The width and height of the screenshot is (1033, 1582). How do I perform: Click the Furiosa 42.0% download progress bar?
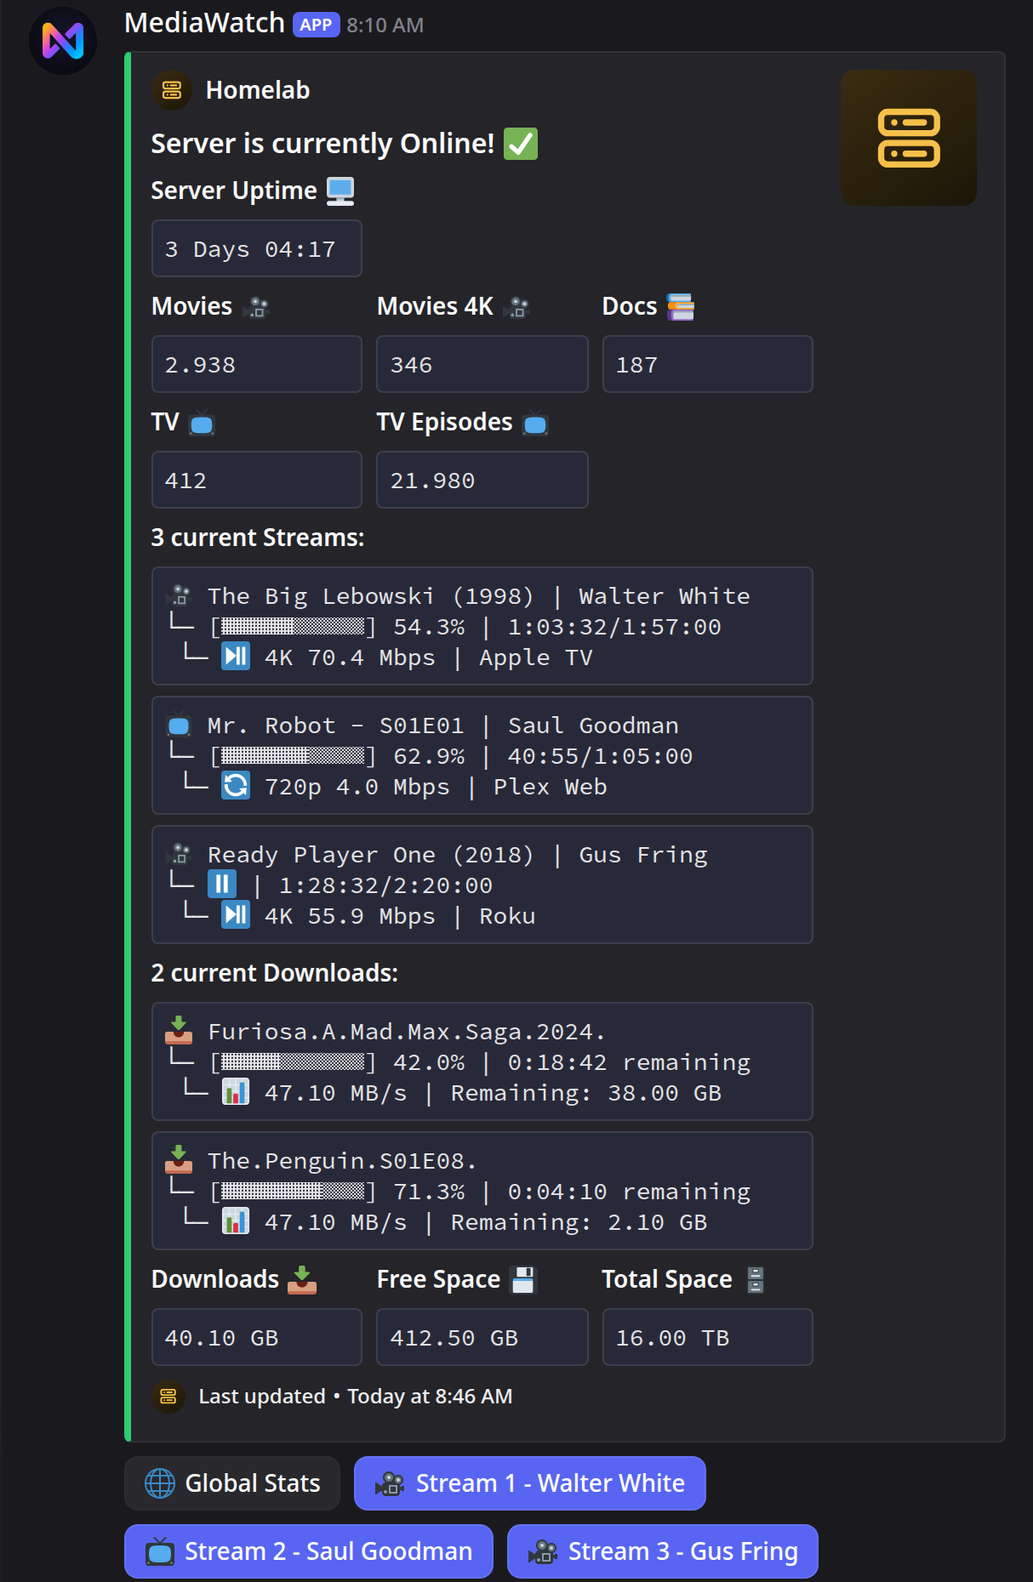(x=293, y=1062)
